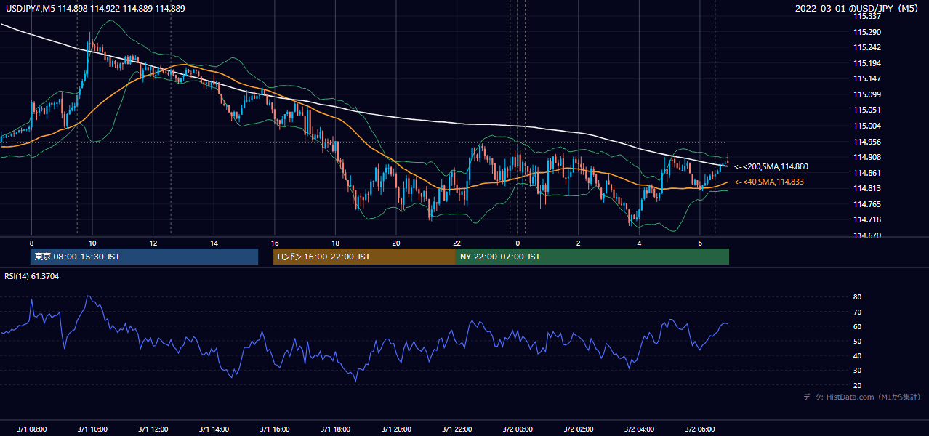Click price axis value 115.099

click(x=866, y=94)
